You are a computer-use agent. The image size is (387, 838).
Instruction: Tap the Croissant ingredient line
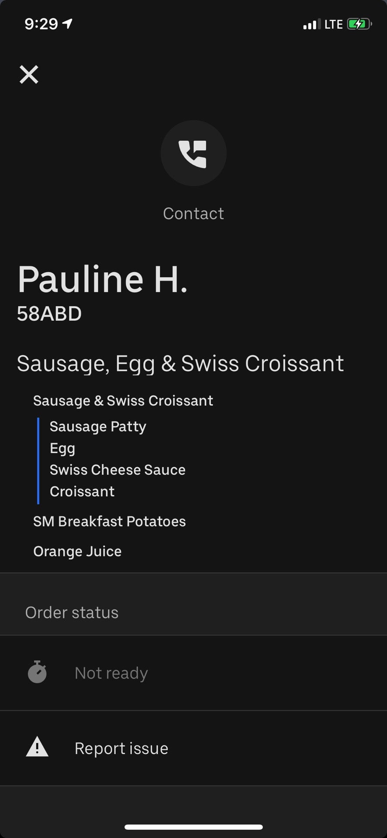tap(82, 491)
